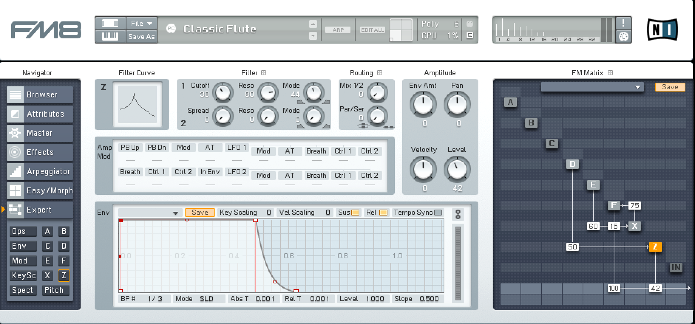Screen dimensions: 695x324
Task: Select operator D in FM Matrix
Action: pyautogui.click(x=572, y=164)
